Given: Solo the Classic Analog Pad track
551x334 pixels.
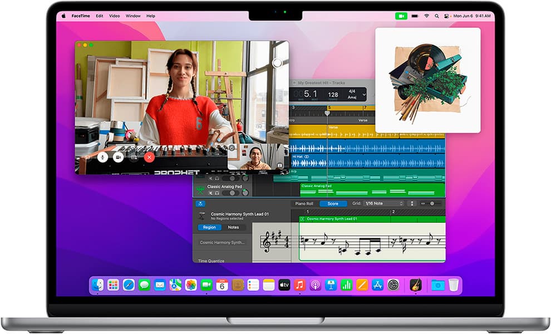Looking at the screenshot, I should (x=217, y=193).
